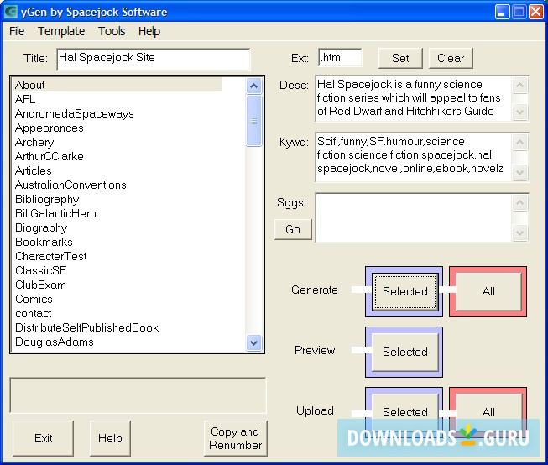The width and height of the screenshot is (548, 465).
Task: Click the Go button
Action: tap(293, 230)
